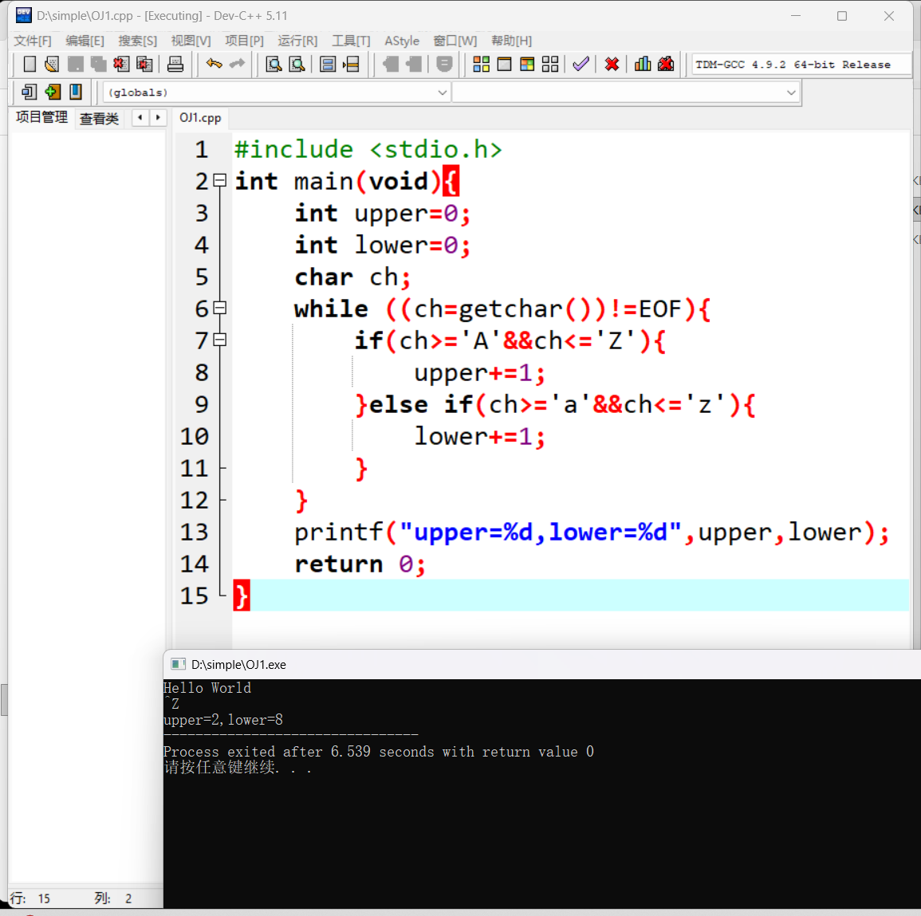The width and height of the screenshot is (921, 916).
Task: Click the printf statement on line 13
Action: tap(592, 532)
